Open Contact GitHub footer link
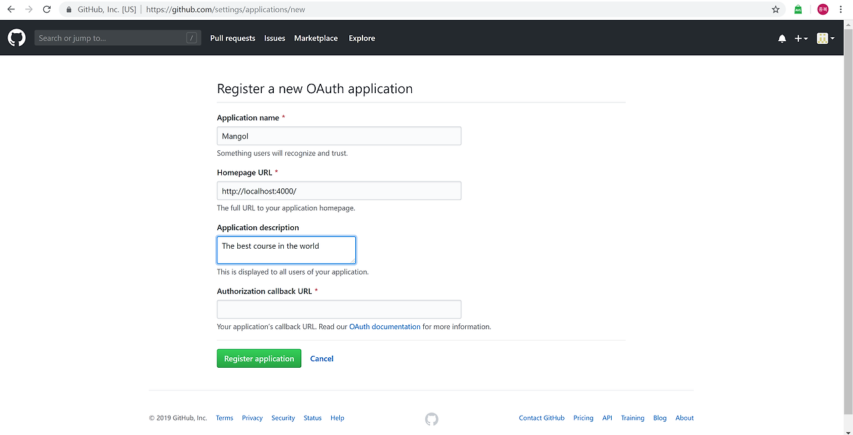This screenshot has width=853, height=435. click(x=542, y=418)
